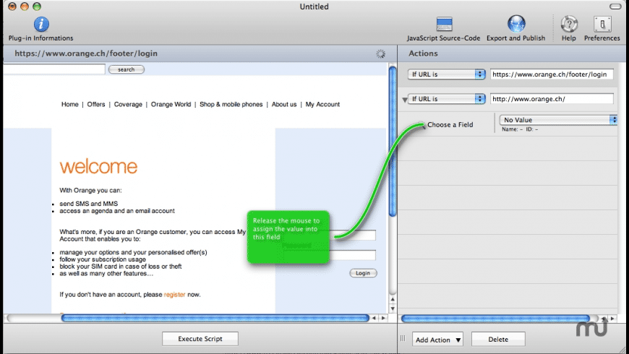Screen dimensions: 629x354
Task: Click the web page search button
Action: pos(127,69)
